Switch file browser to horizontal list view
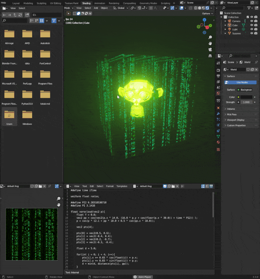The image size is (260, 279). point(37,21)
